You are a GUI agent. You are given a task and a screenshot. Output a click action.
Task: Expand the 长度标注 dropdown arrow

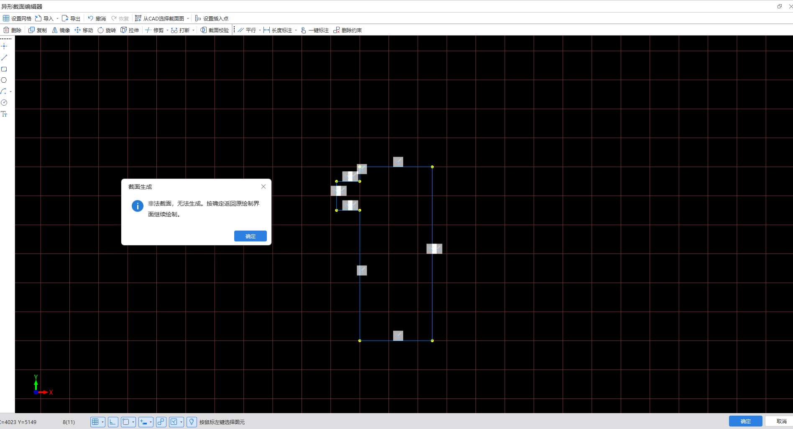[296, 30]
